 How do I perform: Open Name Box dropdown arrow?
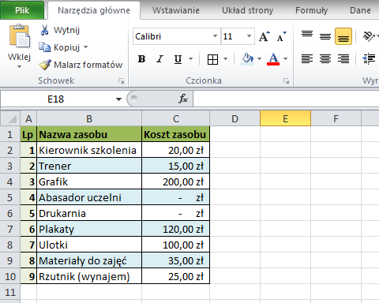118,99
